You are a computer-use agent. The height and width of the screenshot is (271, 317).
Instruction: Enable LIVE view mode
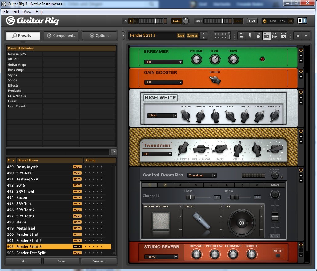pos(252,21)
